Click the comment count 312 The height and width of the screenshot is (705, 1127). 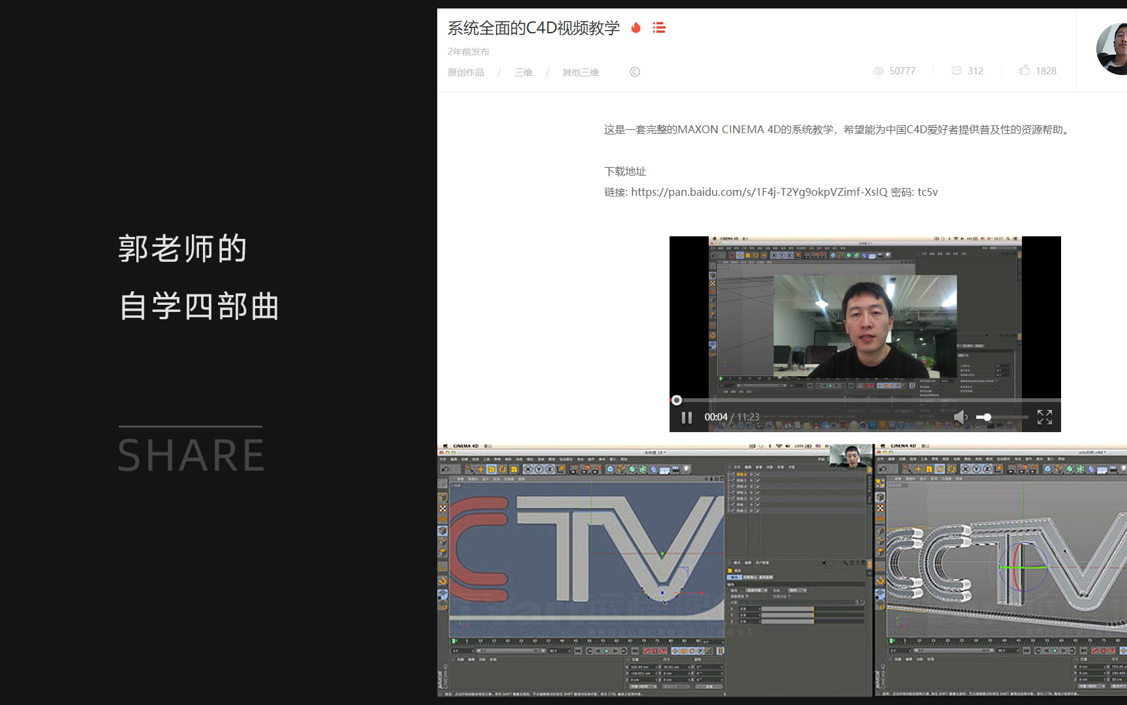coord(976,71)
